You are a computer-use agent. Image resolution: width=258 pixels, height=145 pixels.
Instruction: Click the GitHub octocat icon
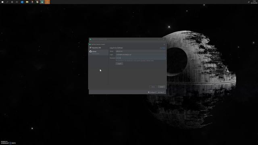(90, 52)
